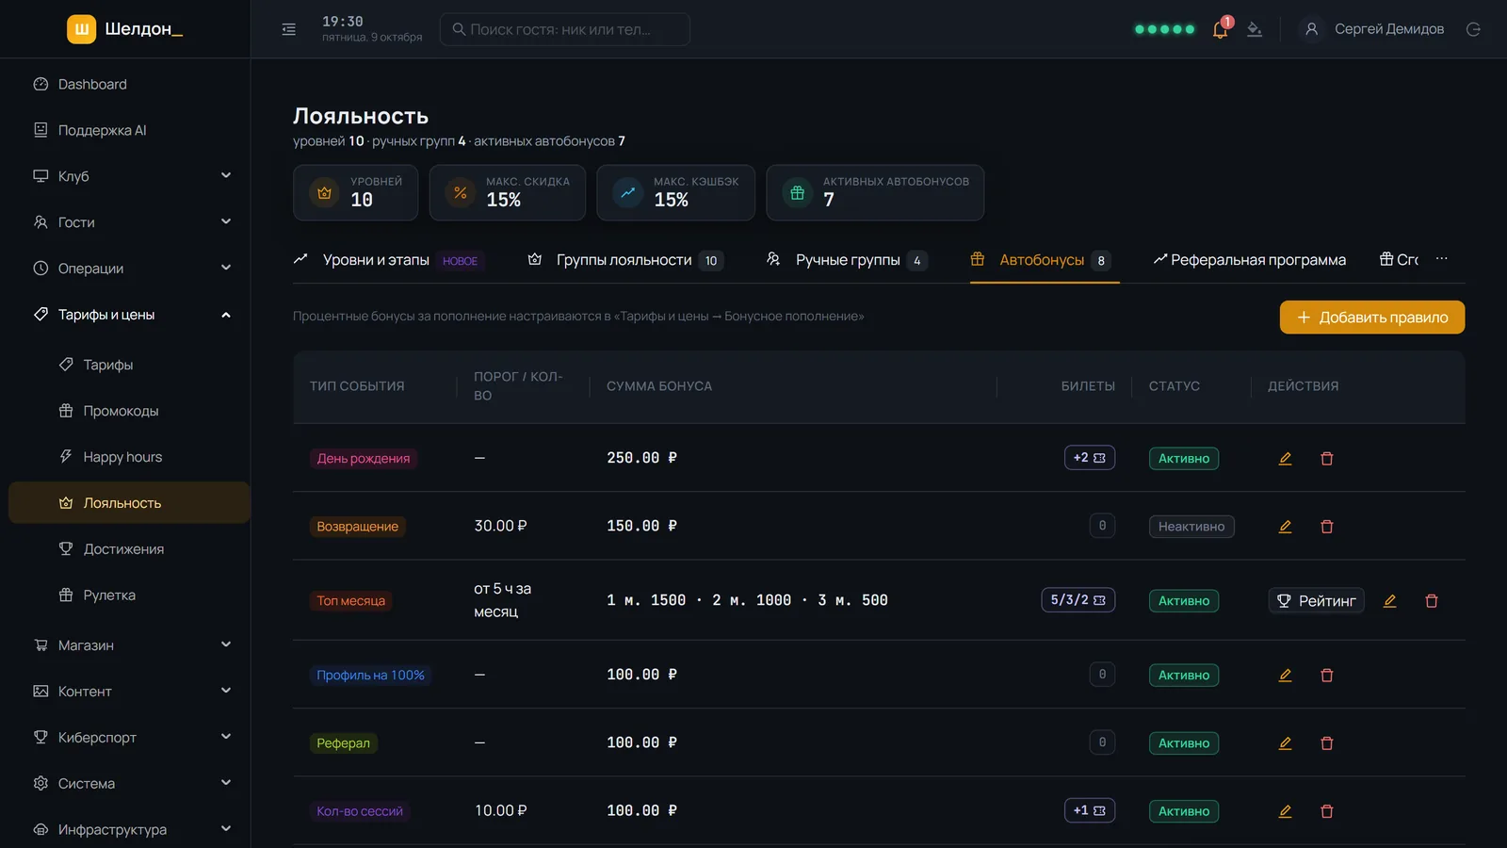
Task: Open notifications bell icon
Action: (x=1220, y=29)
